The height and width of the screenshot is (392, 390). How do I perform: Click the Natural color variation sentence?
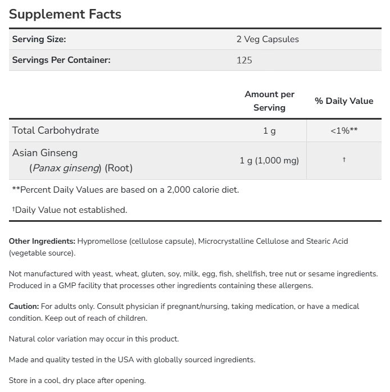(x=94, y=339)
